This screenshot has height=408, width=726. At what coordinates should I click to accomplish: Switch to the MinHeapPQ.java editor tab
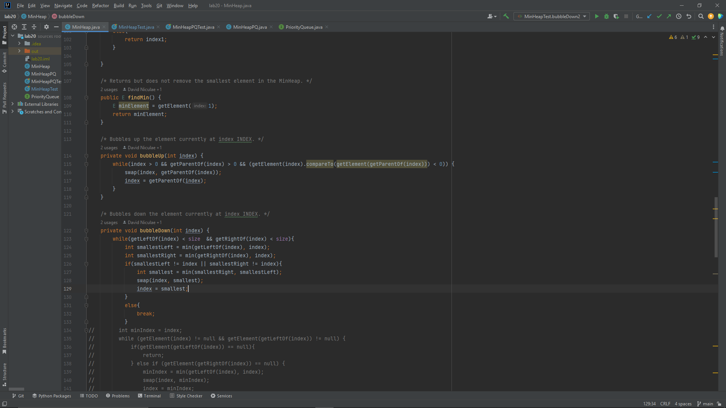tap(250, 27)
